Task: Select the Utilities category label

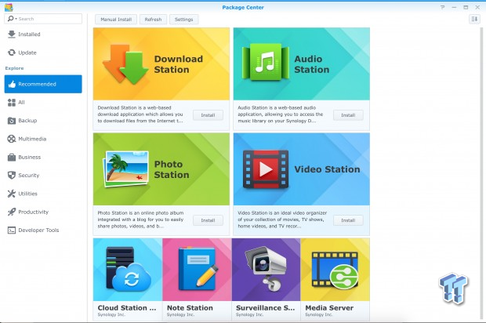Action: 28,194
